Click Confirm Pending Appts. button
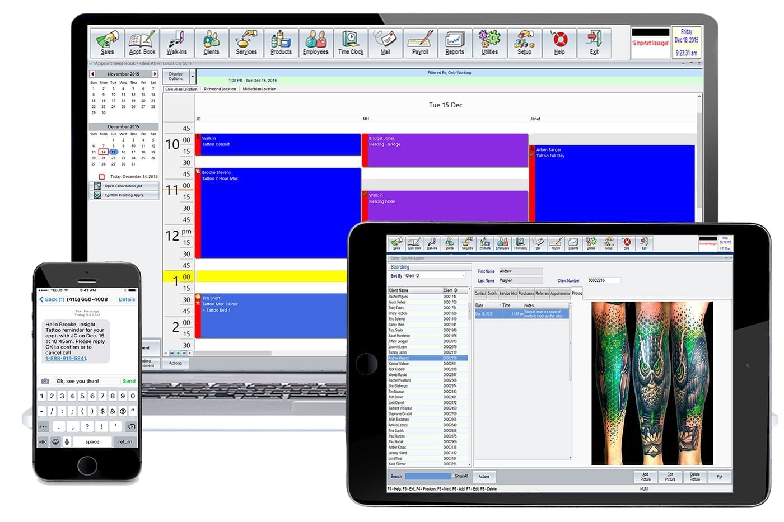This screenshot has height=522, width=784. click(124, 195)
